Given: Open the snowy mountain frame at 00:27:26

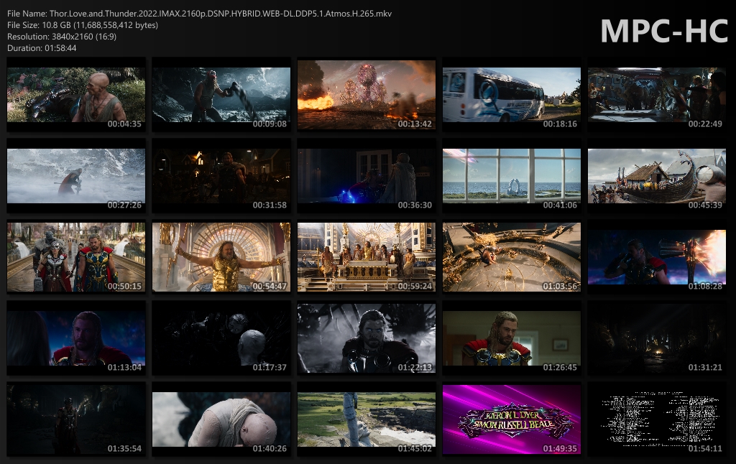Looking at the screenshot, I should [76, 175].
